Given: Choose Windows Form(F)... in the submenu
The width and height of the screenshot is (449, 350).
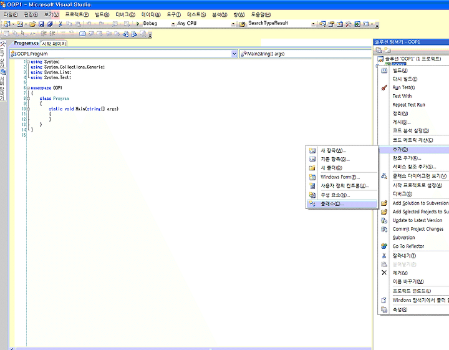Looking at the screenshot, I should point(342,177).
